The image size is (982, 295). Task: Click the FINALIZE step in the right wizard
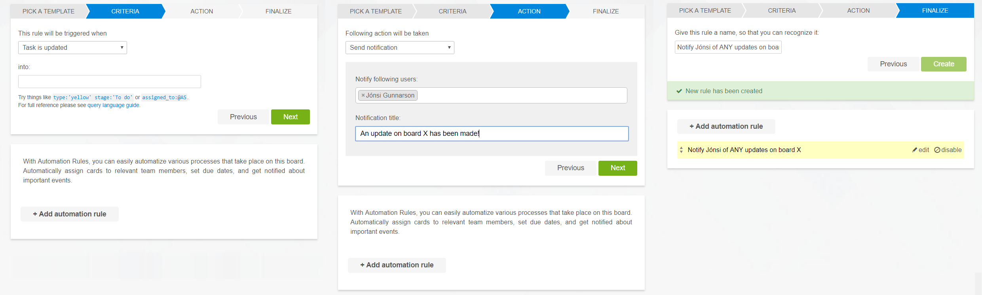pos(935,11)
